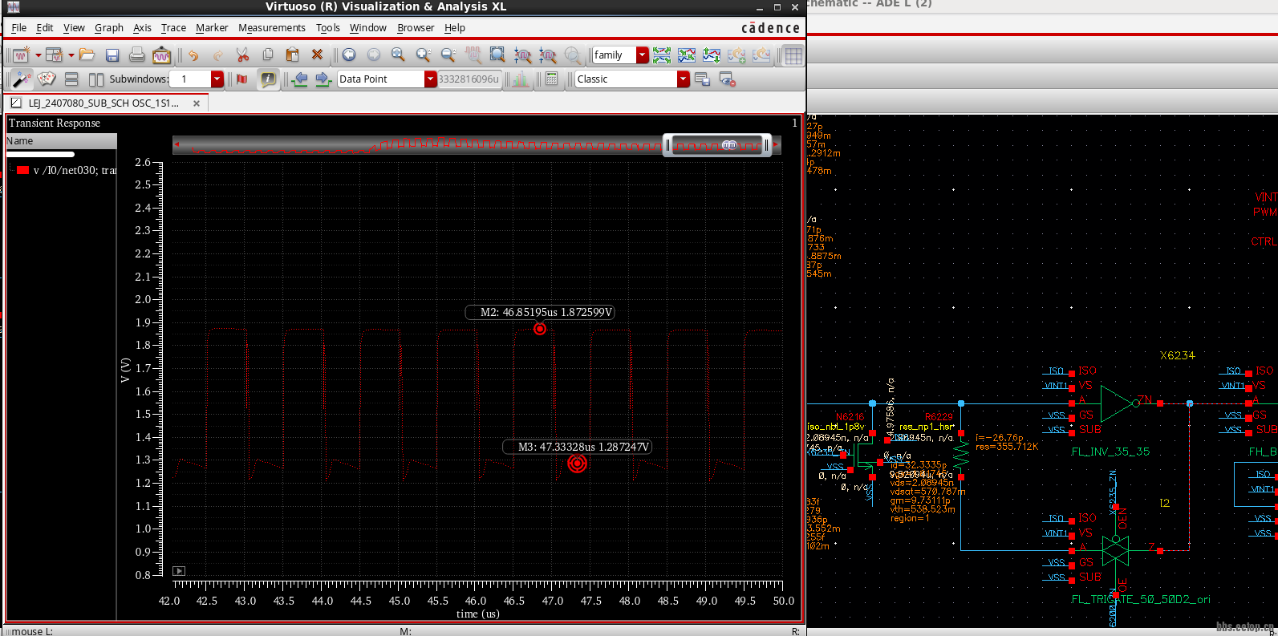Jump to the previous edge with the left arrow
Screen dimensions: 1278x636
pos(299,79)
